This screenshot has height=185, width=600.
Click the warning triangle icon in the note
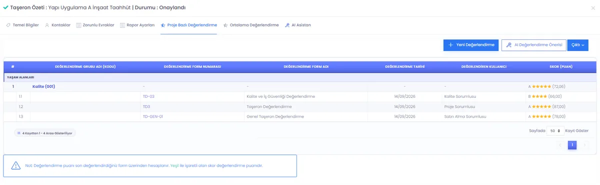[16, 166]
